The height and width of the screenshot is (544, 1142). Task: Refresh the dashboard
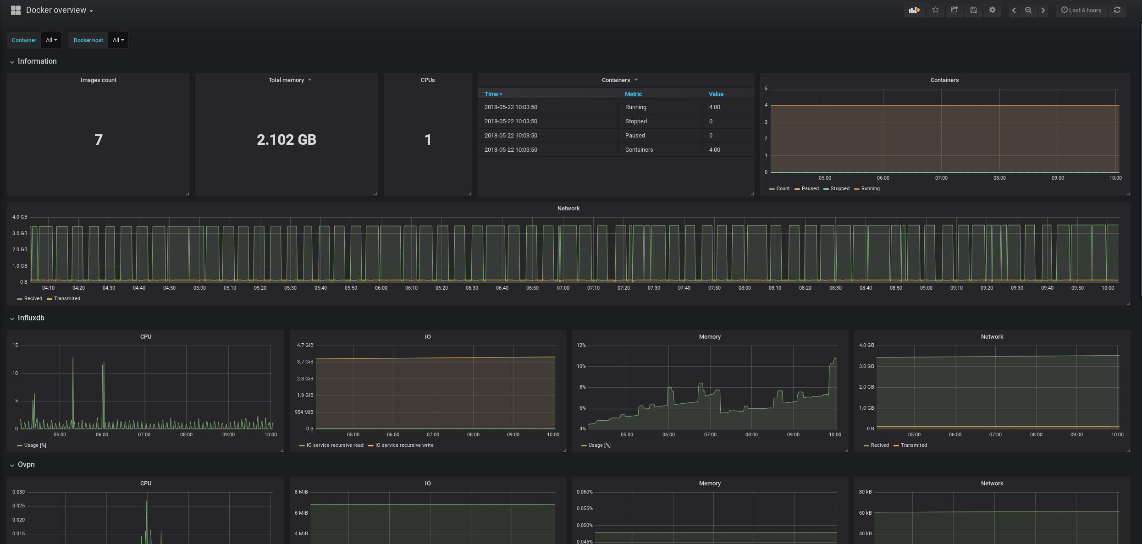[x=1117, y=10]
